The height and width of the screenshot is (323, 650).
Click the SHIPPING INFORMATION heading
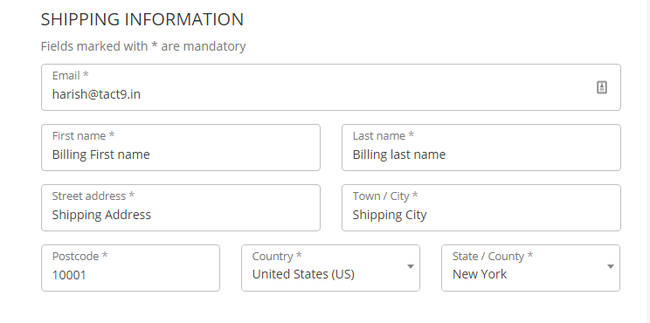click(142, 19)
